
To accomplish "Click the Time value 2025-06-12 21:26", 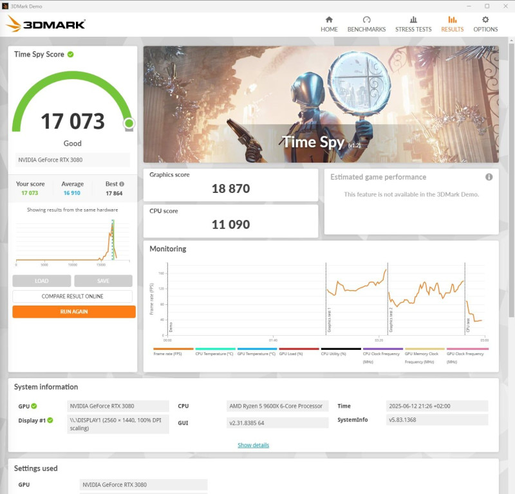I will pos(437,406).
